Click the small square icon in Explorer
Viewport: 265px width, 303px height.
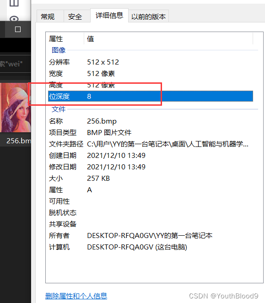pos(18,29)
